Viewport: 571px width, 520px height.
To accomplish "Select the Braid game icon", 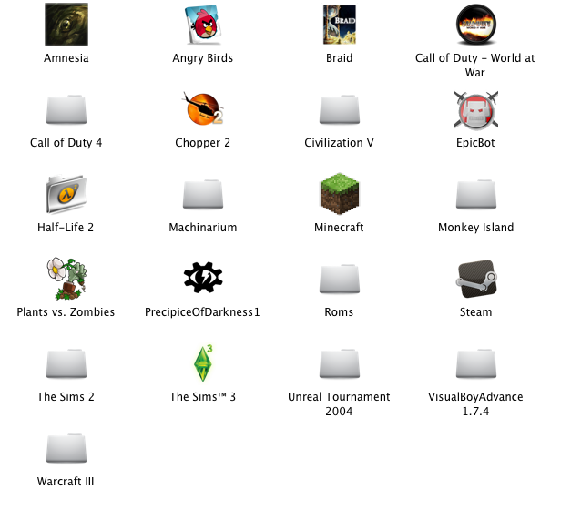I will tap(339, 25).
